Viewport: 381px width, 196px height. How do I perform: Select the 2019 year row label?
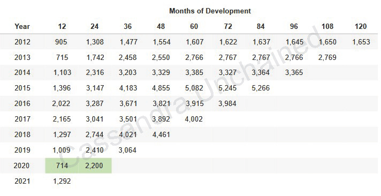[22, 150]
